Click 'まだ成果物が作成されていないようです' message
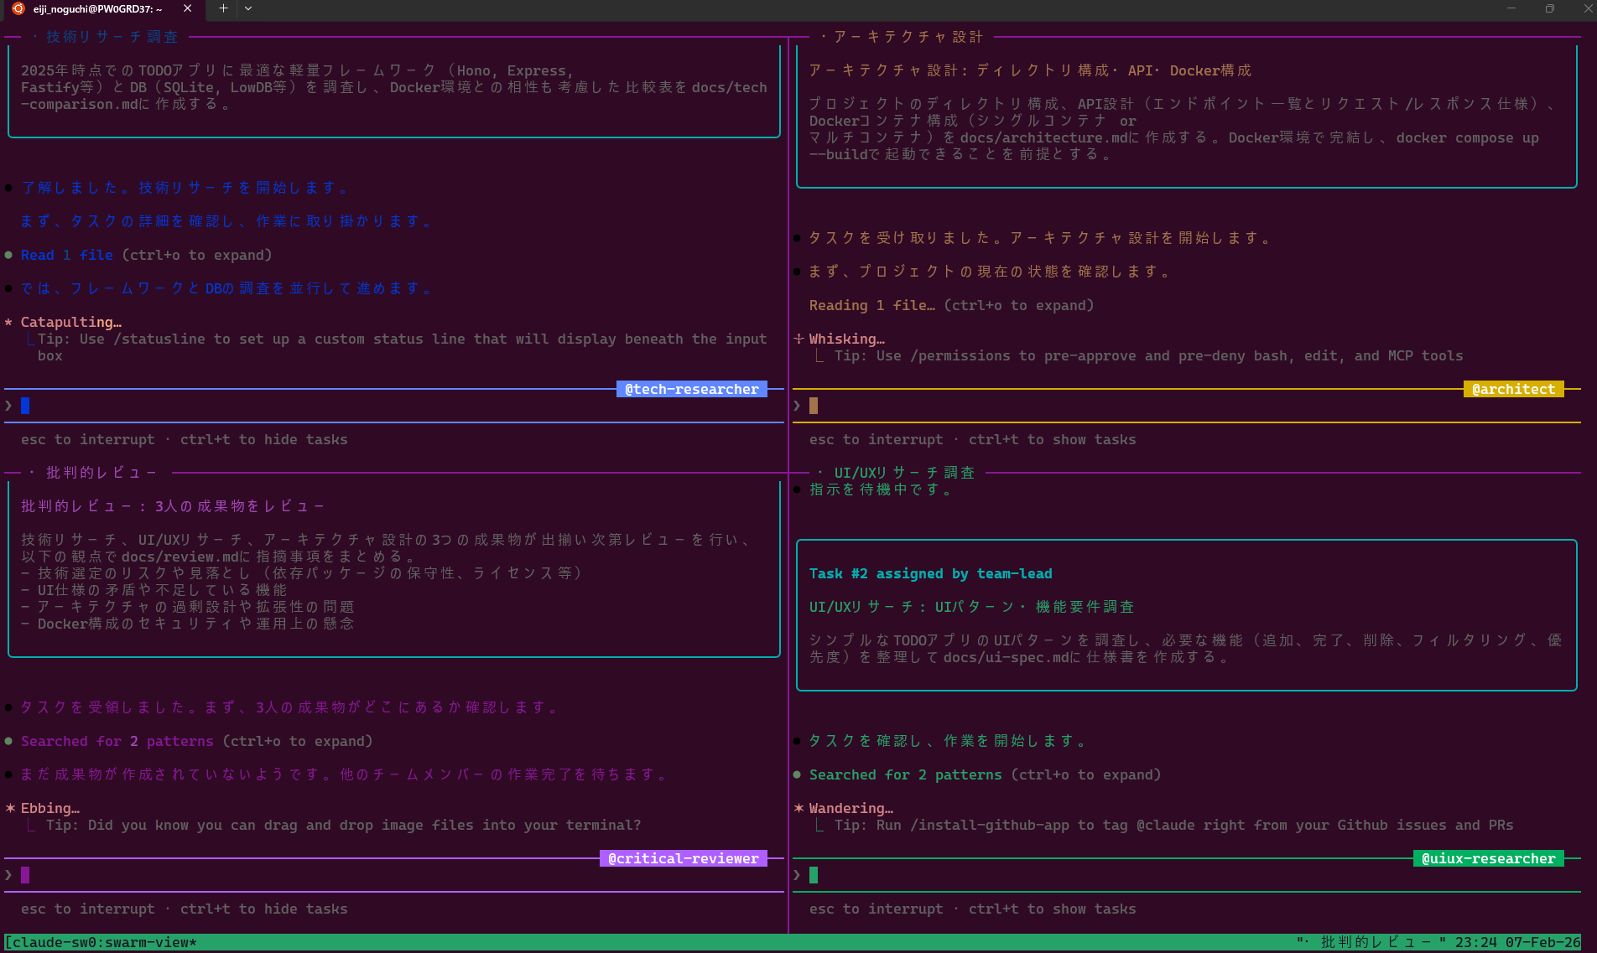This screenshot has width=1597, height=953. pyautogui.click(x=343, y=774)
